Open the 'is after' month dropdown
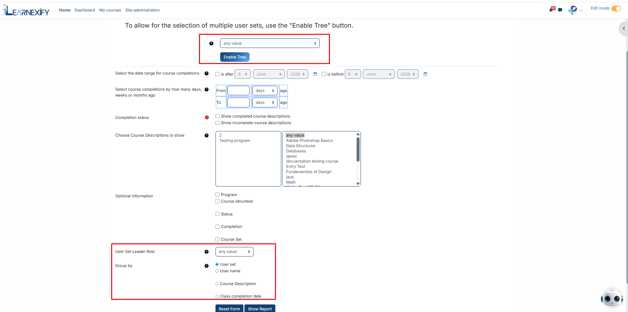The height and width of the screenshot is (312, 628). 269,74
